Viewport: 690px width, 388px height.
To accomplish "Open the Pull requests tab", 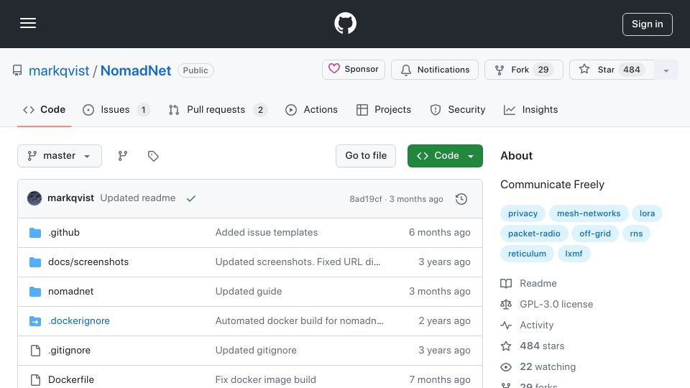I will [x=218, y=109].
